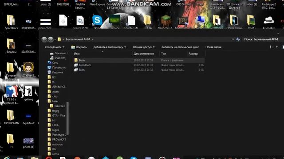Select hqdefault image on desktop
284x159 pixels.
pyautogui.click(x=28, y=119)
